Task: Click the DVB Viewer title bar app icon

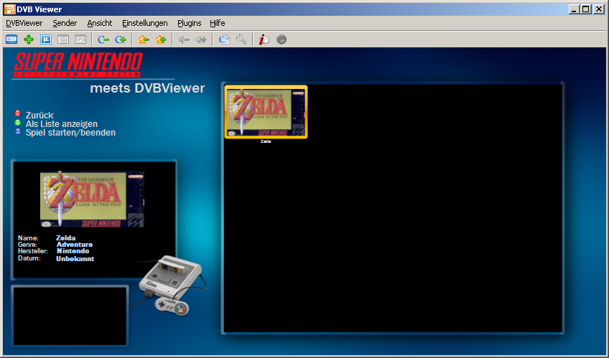Action: coord(9,9)
